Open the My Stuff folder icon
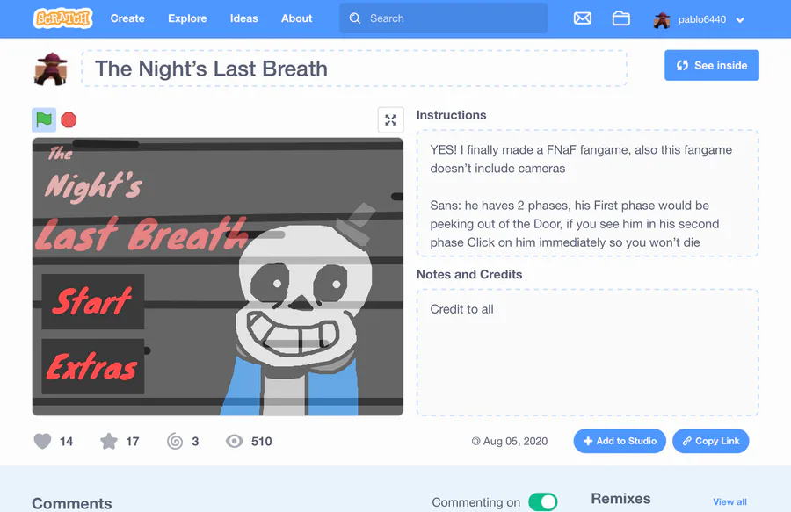The image size is (791, 512). coord(621,18)
